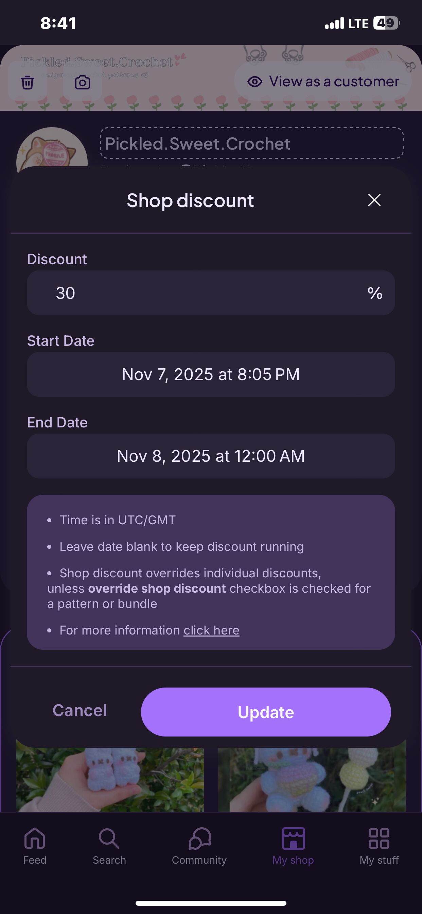Tap the eye icon beside View as customer
This screenshot has width=422, height=914.
pyautogui.click(x=254, y=82)
